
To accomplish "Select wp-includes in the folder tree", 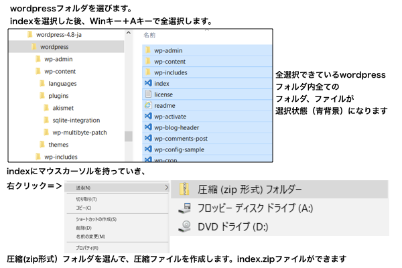I will coord(61,157).
